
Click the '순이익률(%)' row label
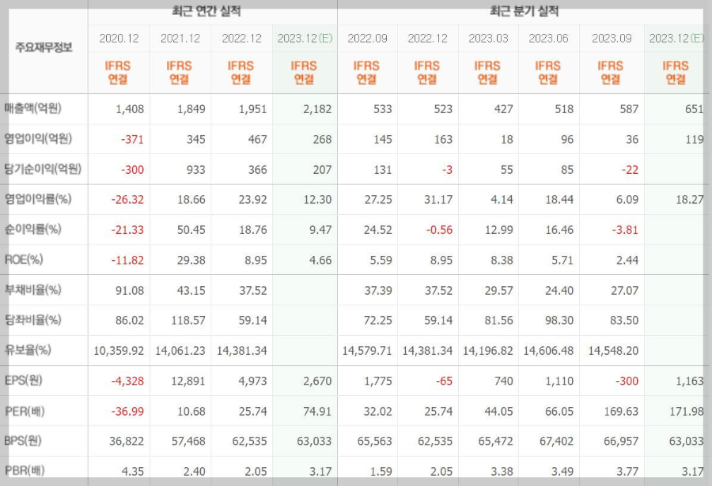coord(32,229)
